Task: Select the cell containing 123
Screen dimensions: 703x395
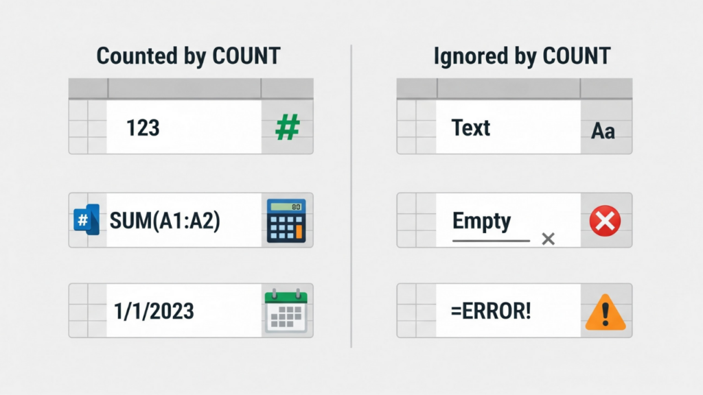Action: point(183,128)
